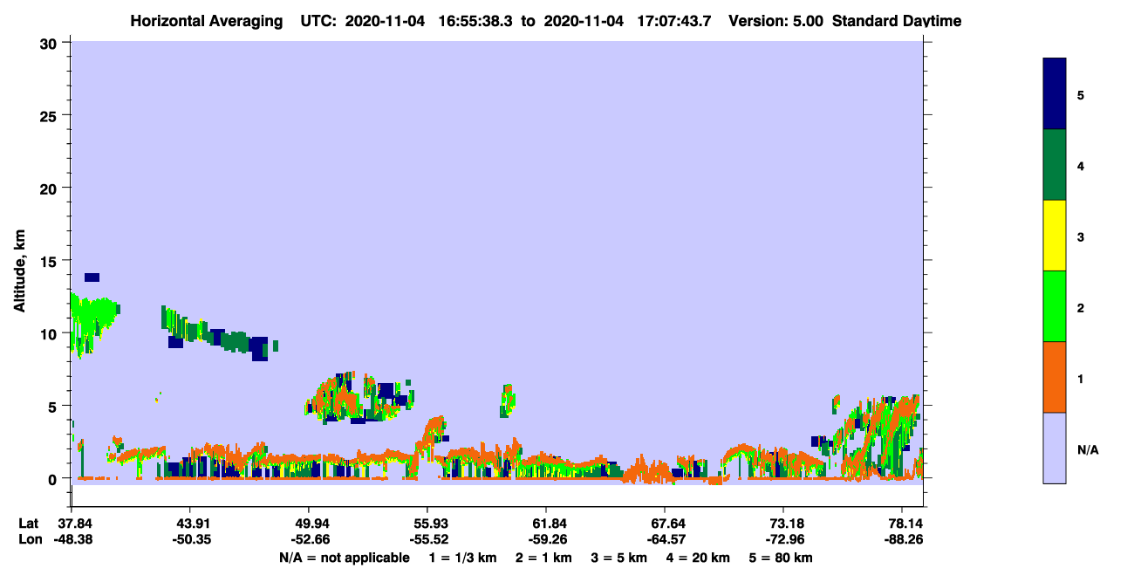This screenshot has width=1134, height=582.
Task: Click longitude value -72.96
Action: point(783,540)
